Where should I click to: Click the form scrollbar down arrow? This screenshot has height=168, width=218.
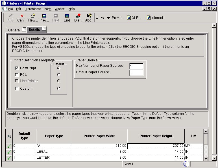click(x=214, y=158)
